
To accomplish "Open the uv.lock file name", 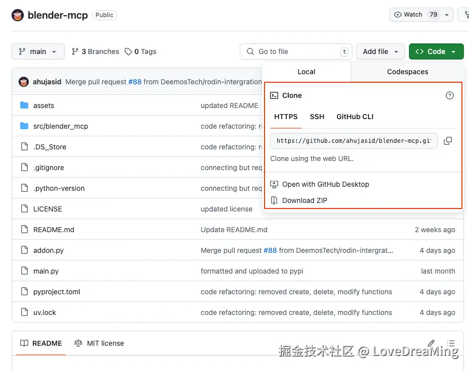I will pos(44,312).
